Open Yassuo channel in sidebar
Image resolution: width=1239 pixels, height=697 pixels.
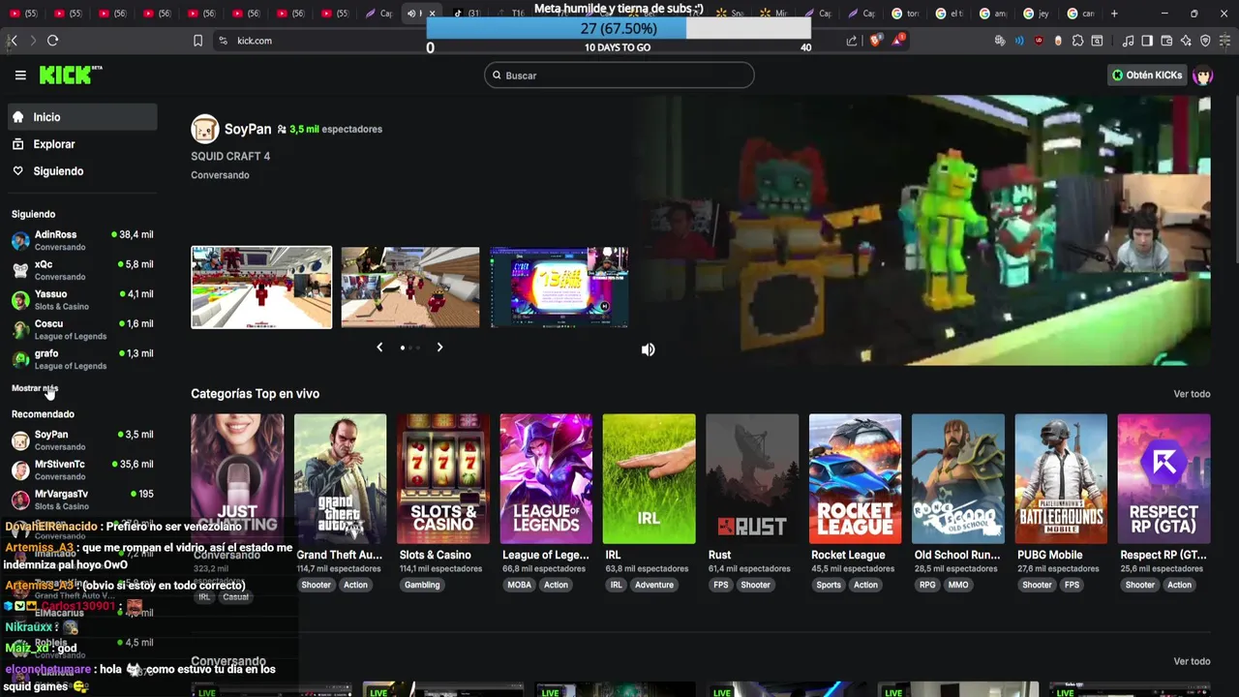pyautogui.click(x=82, y=299)
